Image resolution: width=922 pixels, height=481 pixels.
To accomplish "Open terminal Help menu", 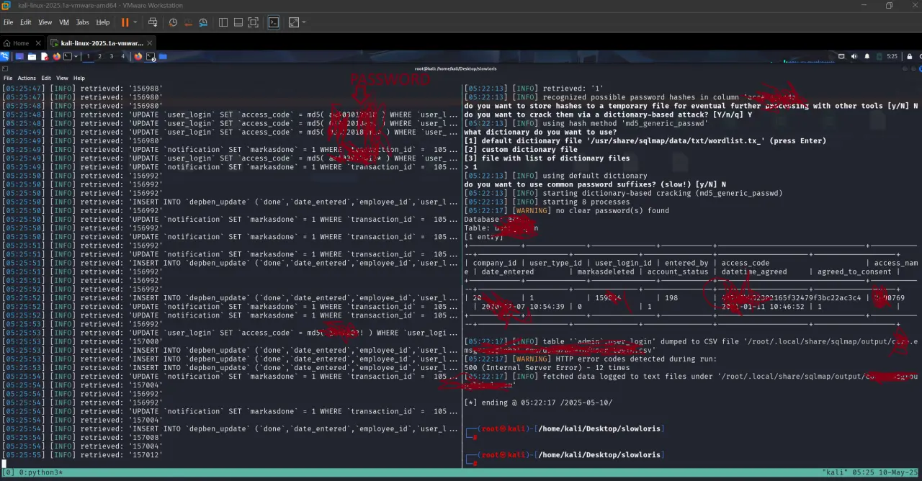I will tap(79, 78).
